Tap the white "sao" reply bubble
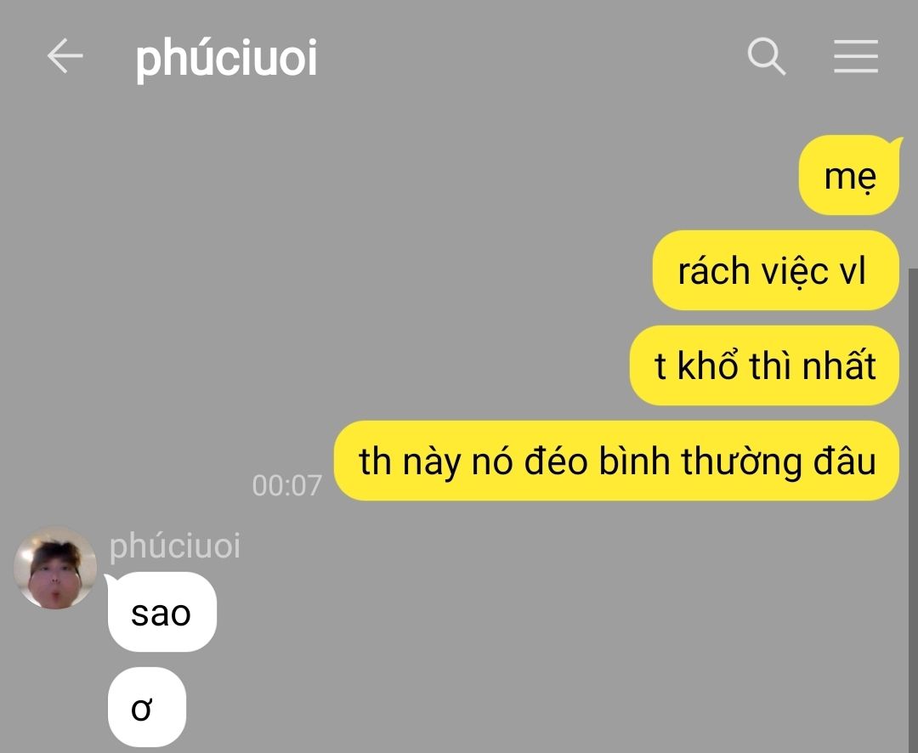Screen dimensions: 918x753 [x=162, y=612]
